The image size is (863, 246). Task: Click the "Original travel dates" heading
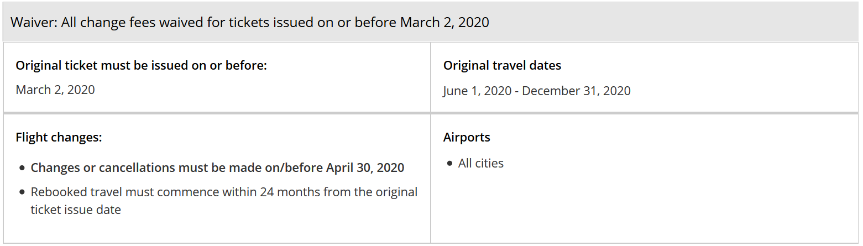click(x=502, y=65)
